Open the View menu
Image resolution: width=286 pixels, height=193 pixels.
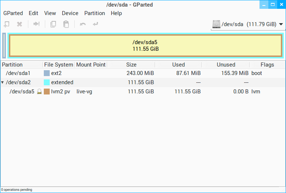(x=50, y=13)
